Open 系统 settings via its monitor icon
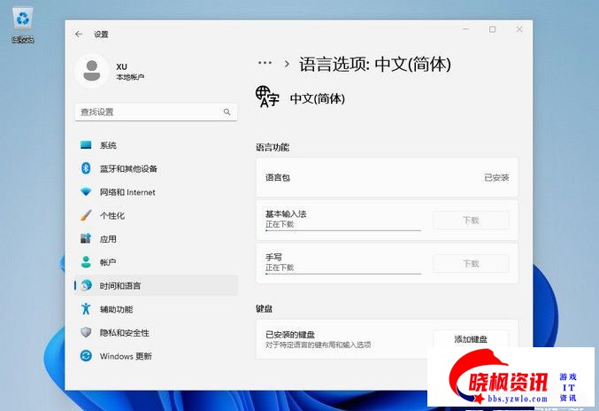Screen dimensions: 599x411 coord(86,145)
